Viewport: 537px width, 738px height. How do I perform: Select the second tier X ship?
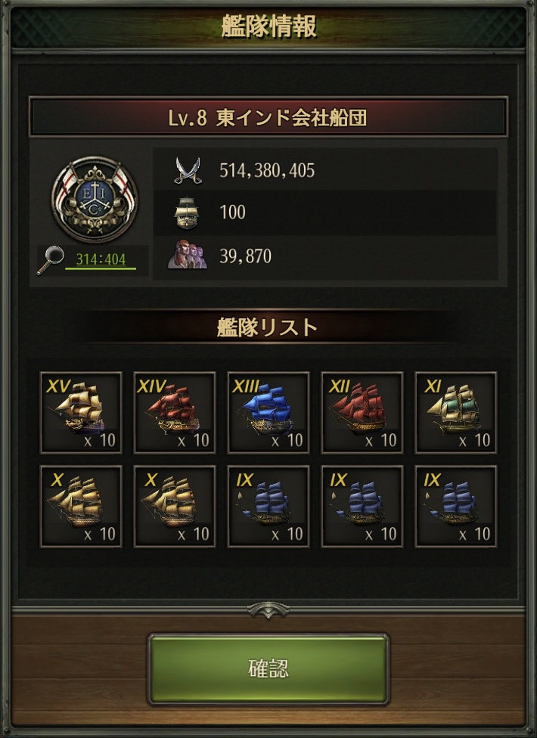175,507
